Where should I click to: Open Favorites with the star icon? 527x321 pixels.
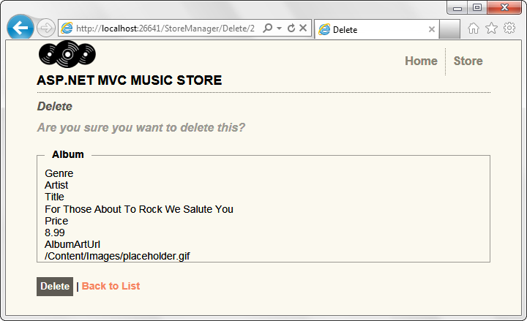click(491, 29)
